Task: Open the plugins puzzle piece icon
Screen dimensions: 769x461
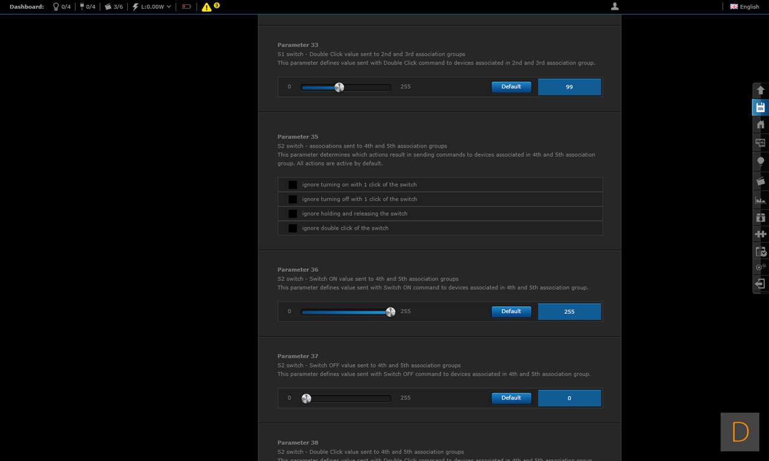Action: pyautogui.click(x=760, y=234)
